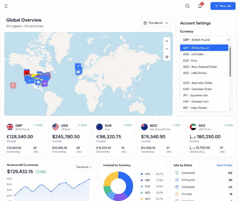Open the hamburger sidebar menu
The image size is (239, 201).
pyautogui.click(x=6, y=6)
